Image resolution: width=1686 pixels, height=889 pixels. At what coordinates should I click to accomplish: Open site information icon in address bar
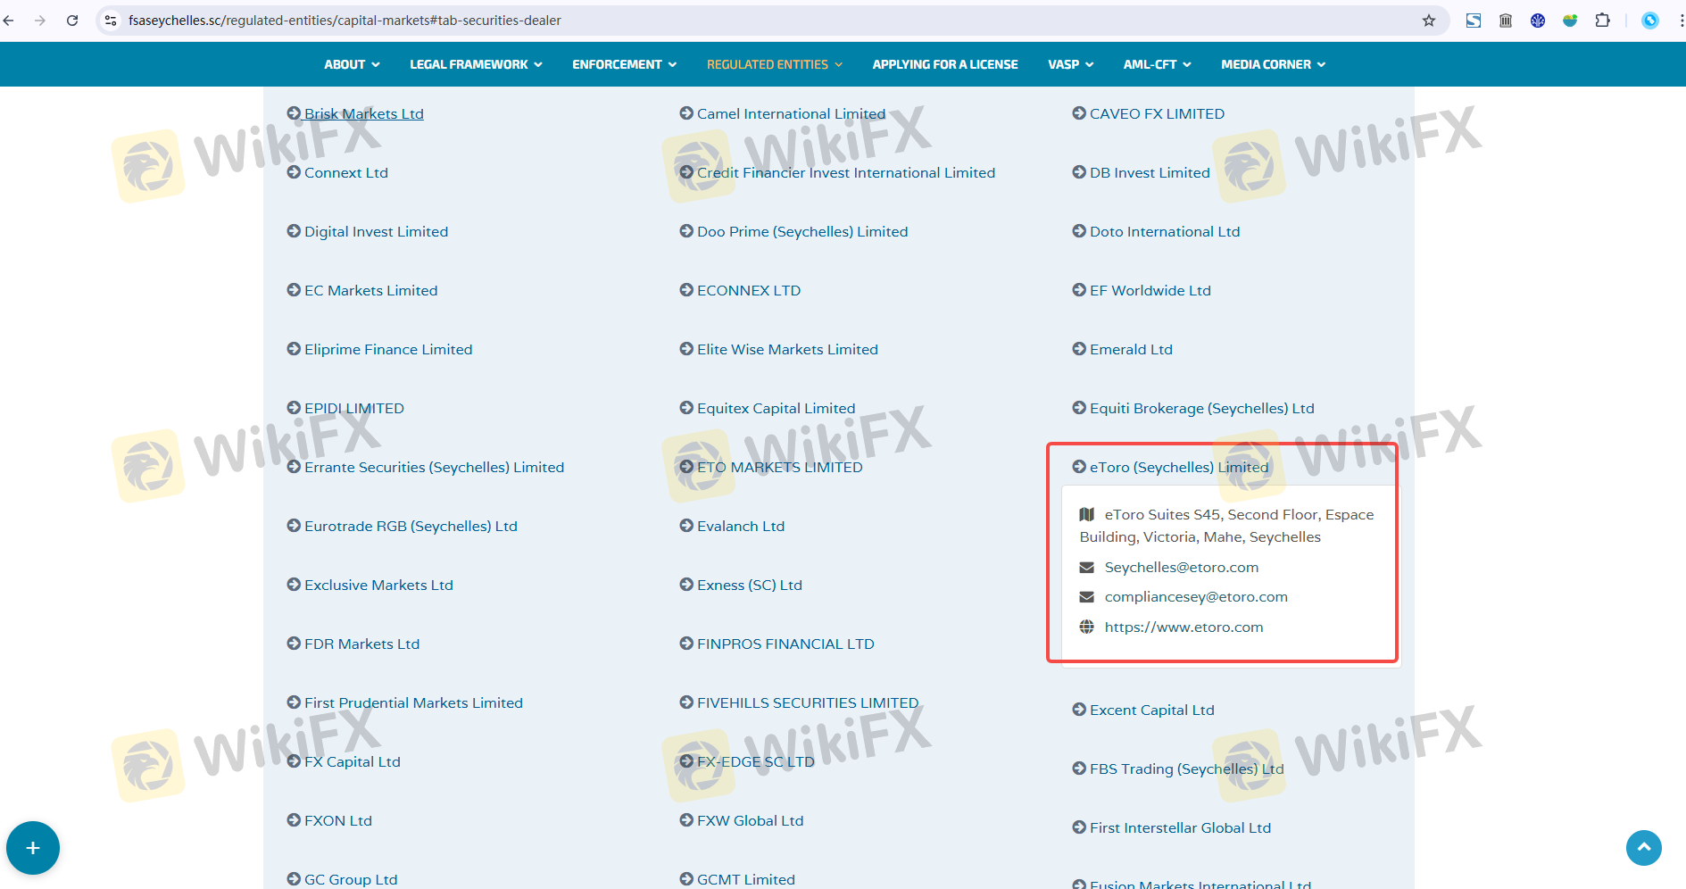(x=111, y=21)
